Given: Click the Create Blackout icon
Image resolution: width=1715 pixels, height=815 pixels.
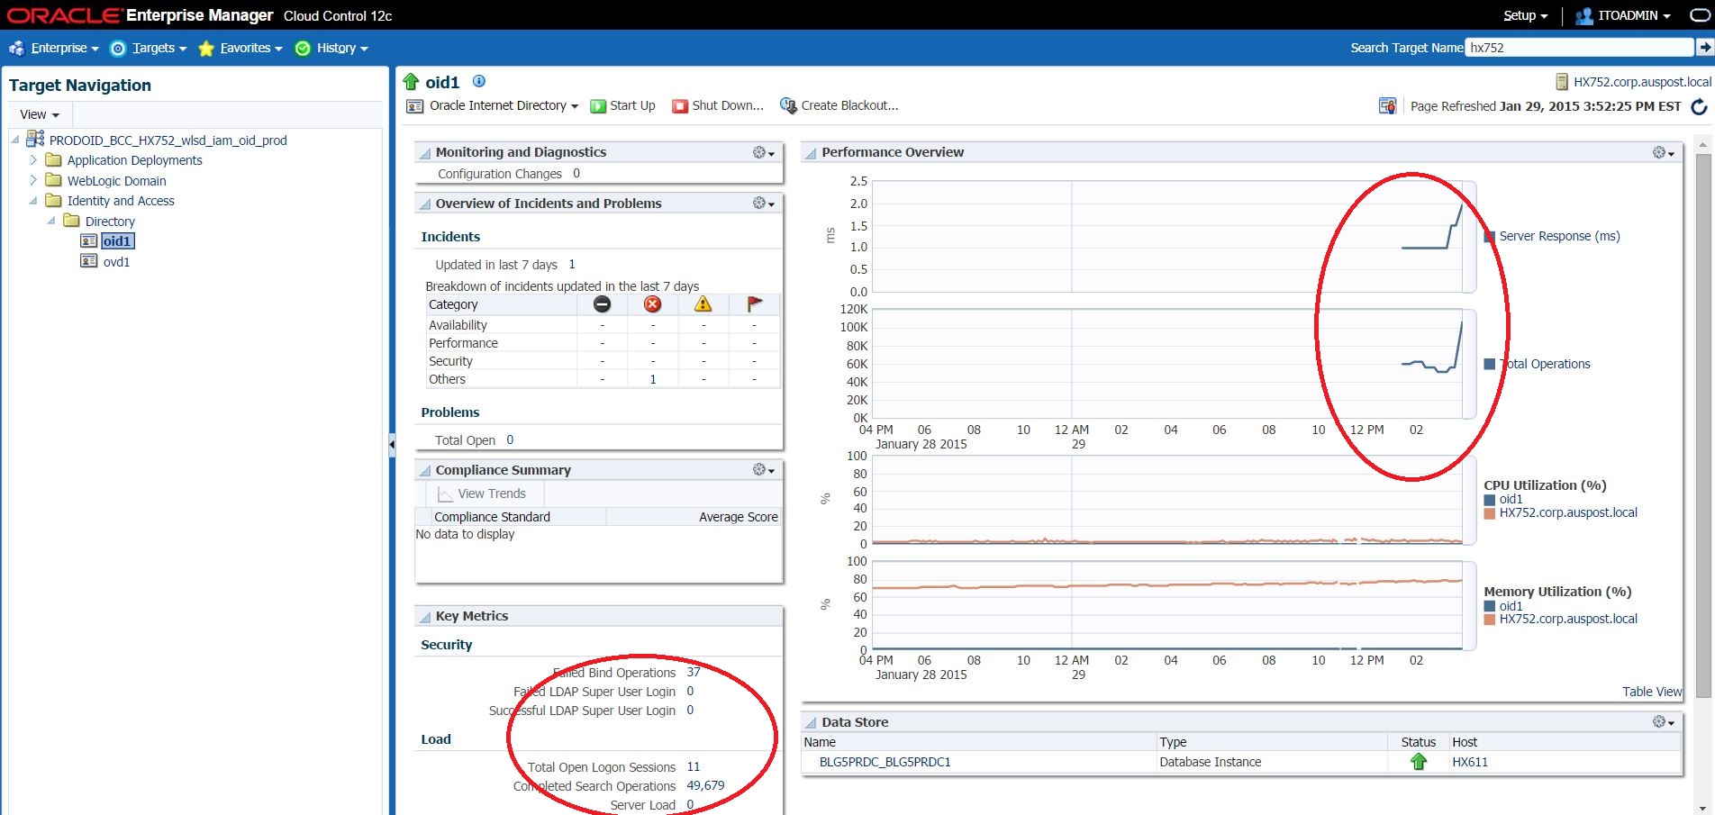Looking at the screenshot, I should [788, 105].
